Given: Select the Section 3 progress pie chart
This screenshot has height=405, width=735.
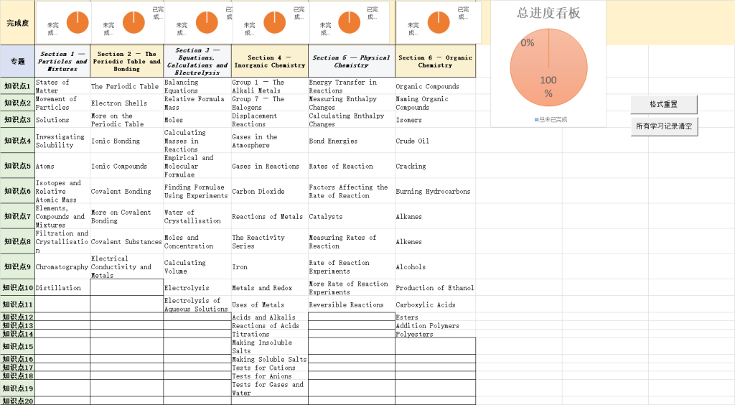Looking at the screenshot, I should click(x=207, y=22).
